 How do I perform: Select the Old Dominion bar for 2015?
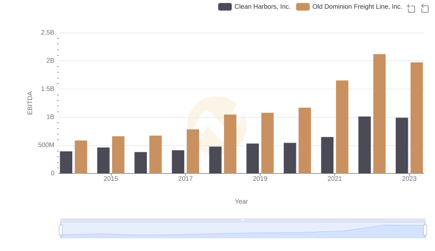click(x=118, y=155)
